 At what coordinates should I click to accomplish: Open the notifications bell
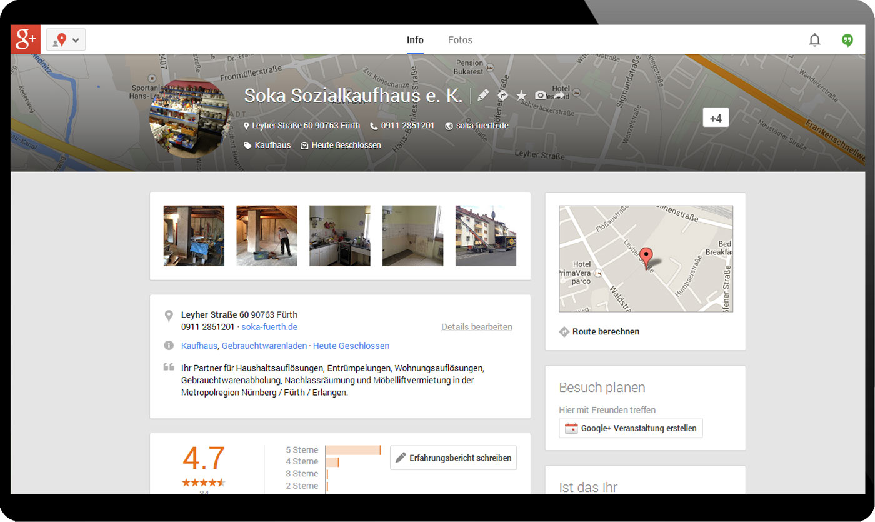pyautogui.click(x=814, y=40)
